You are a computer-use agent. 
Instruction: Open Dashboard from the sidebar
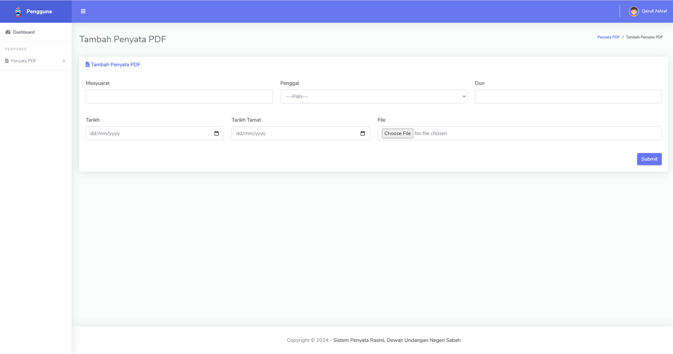click(x=24, y=32)
